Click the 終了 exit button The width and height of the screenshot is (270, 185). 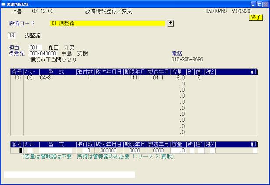pos(256,18)
